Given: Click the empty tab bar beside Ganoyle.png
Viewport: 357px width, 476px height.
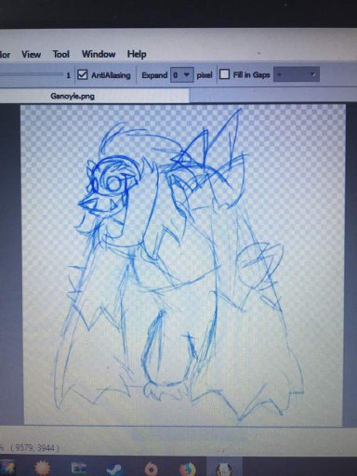Looking at the screenshot, I should click(272, 96).
